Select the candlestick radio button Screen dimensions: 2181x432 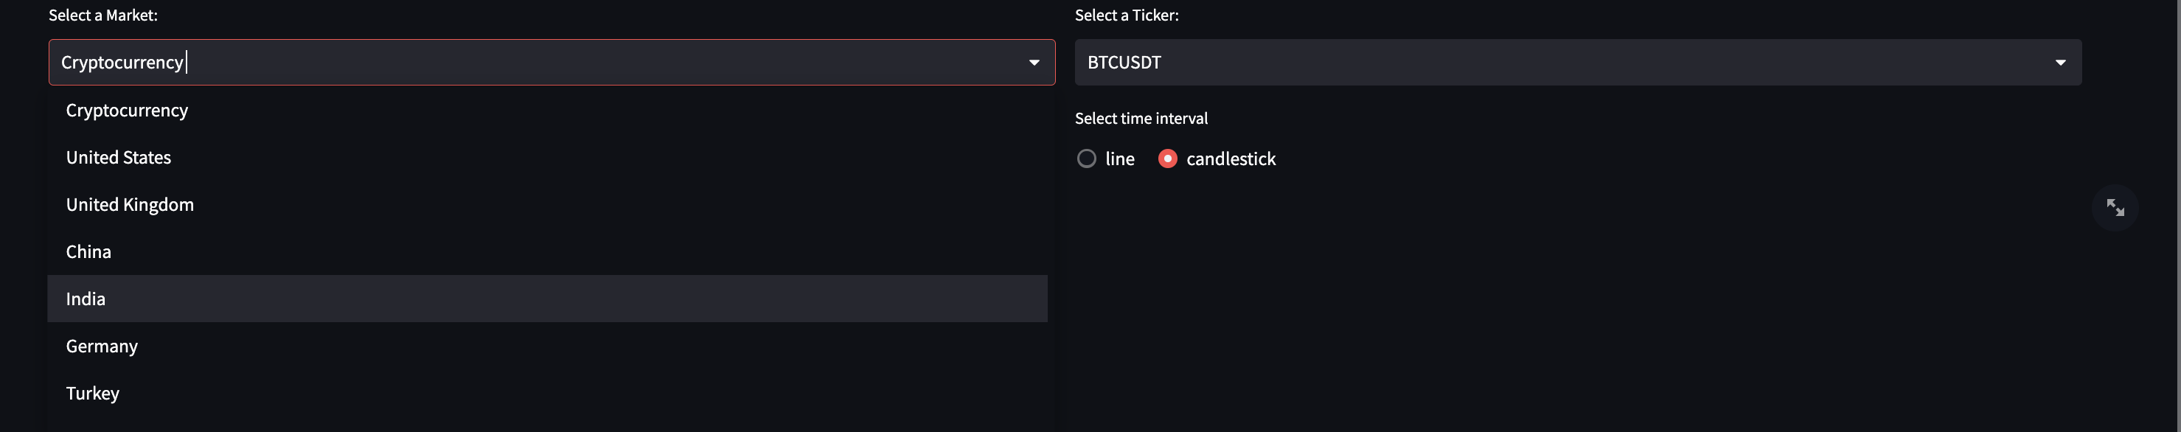point(1166,158)
